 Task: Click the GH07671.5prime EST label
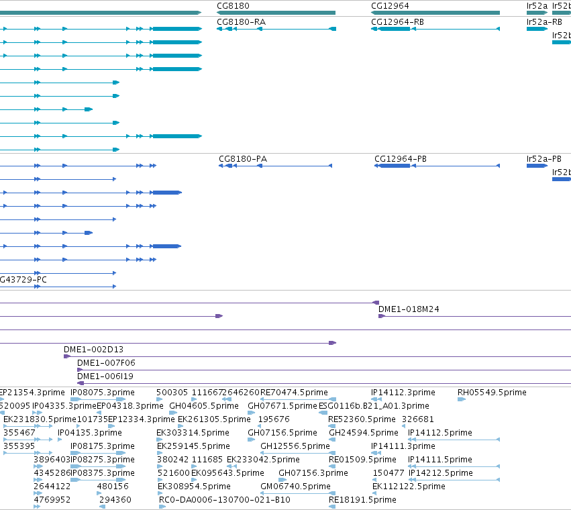(282, 406)
